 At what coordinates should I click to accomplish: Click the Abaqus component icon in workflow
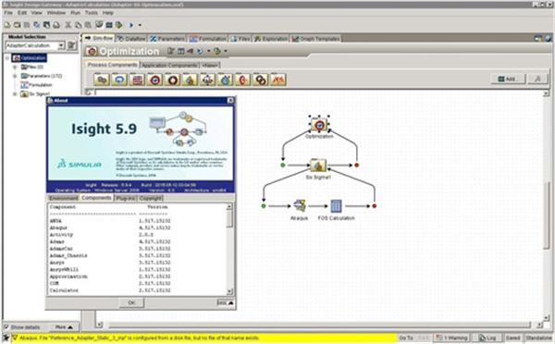pos(300,206)
